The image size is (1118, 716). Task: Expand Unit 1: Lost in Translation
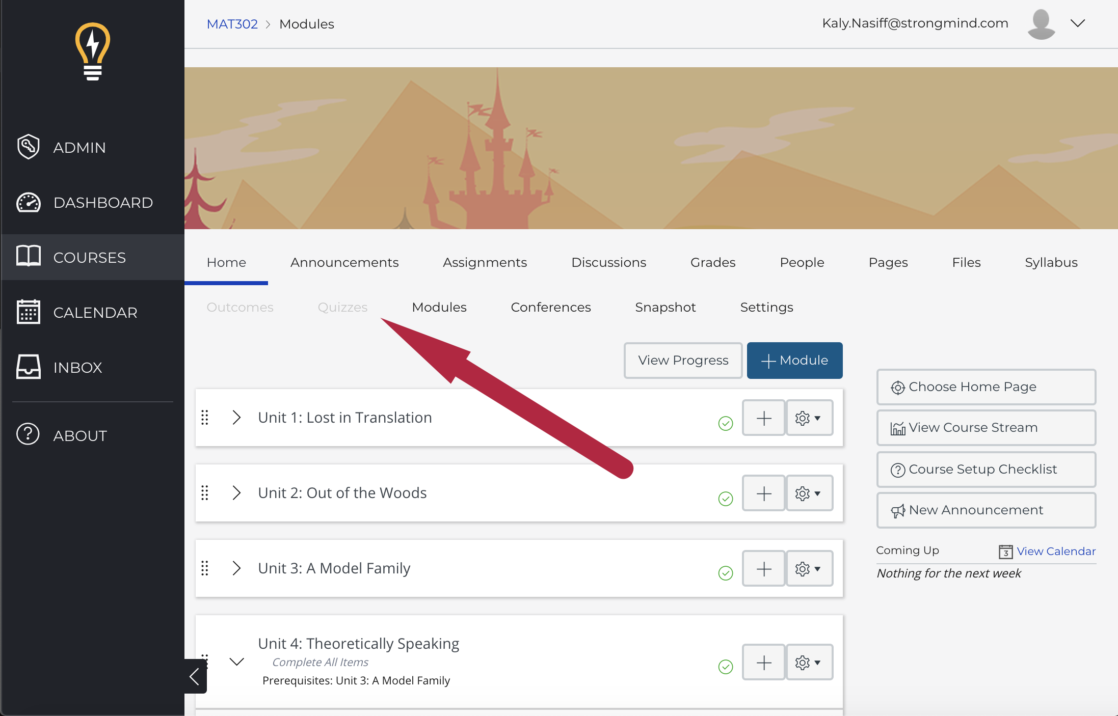pyautogui.click(x=236, y=418)
